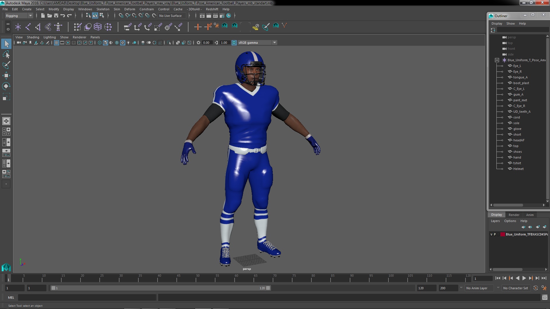Viewport: 550px width, 309px height.
Task: Click the No Live Surface field
Action: 172,16
